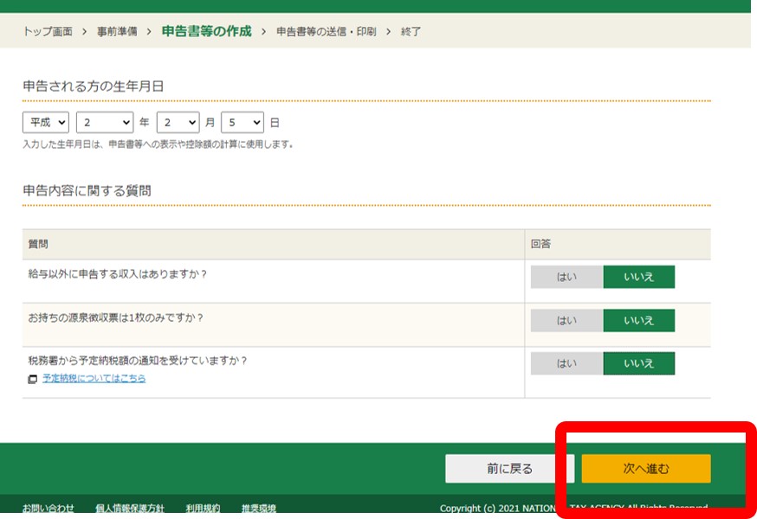Open the 予定納税についてはこちら link
Image resolution: width=757 pixels, height=519 pixels.
[x=94, y=379]
